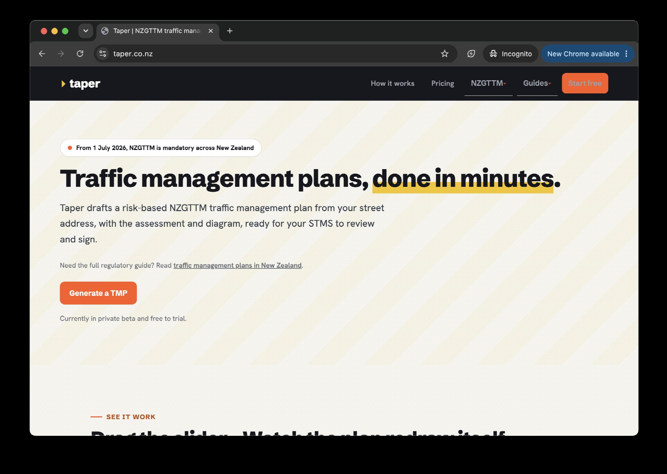Open site information icon in address bar

102,54
